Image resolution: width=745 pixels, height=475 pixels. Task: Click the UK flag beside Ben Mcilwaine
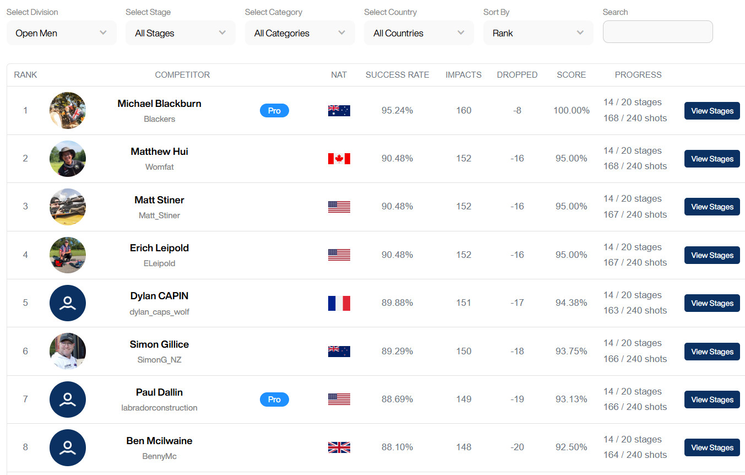click(x=339, y=447)
